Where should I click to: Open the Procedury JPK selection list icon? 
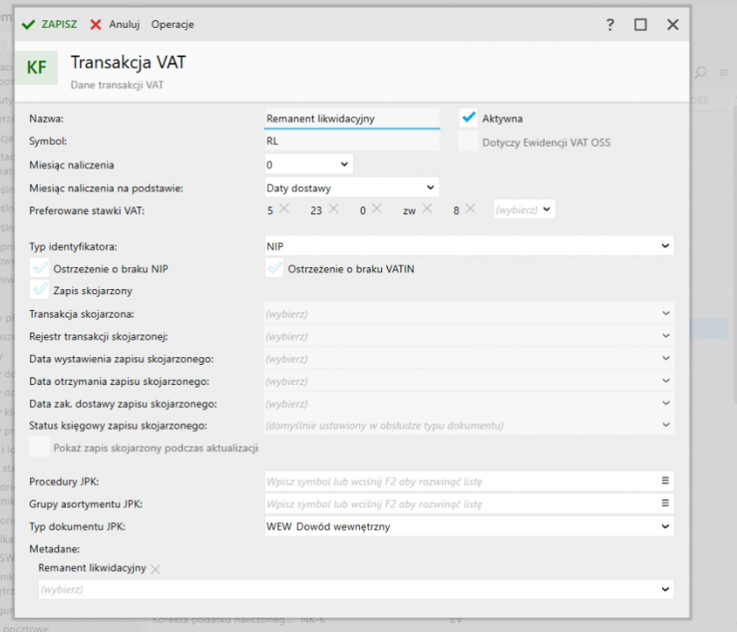[x=665, y=480]
